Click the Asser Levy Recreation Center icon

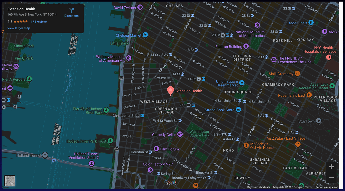coord(332,85)
